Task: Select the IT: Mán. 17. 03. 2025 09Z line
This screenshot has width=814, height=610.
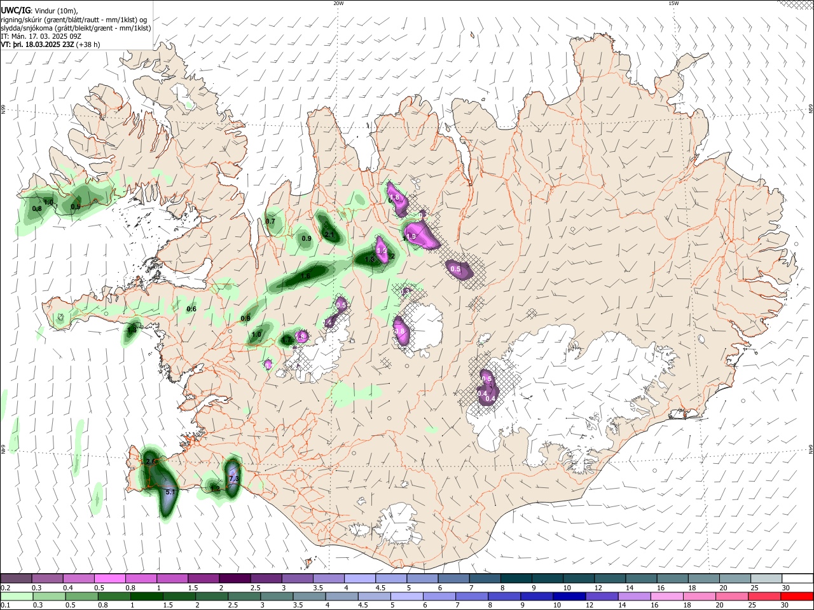Action: tap(41, 36)
